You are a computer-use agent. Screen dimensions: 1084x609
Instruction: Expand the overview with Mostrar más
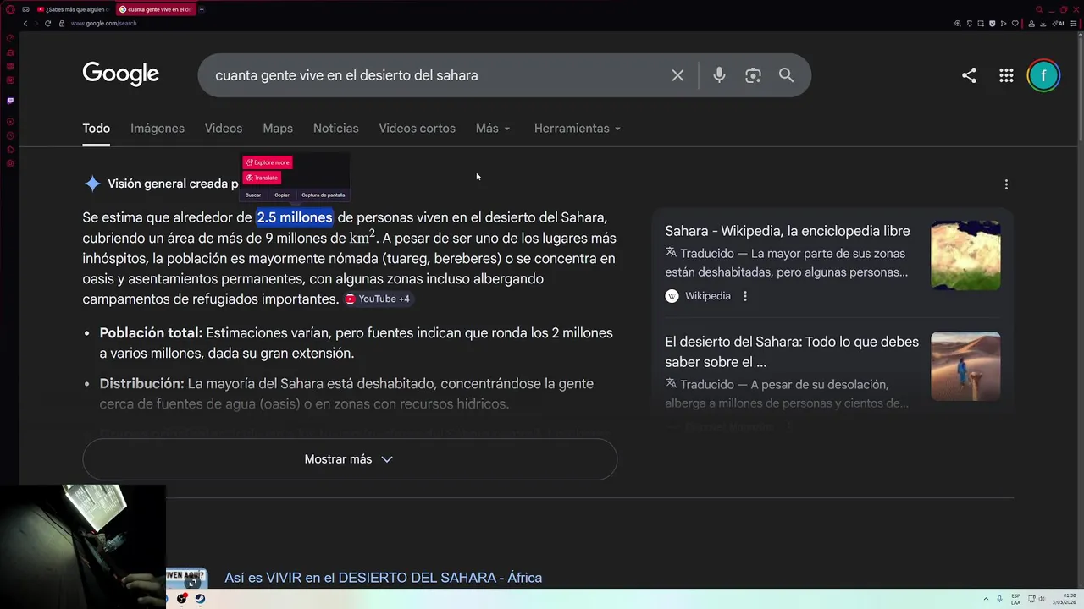pyautogui.click(x=350, y=459)
